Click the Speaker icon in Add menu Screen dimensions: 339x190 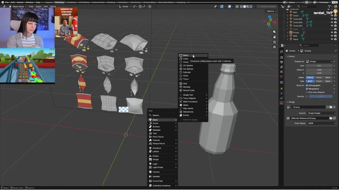(x=150, y=177)
